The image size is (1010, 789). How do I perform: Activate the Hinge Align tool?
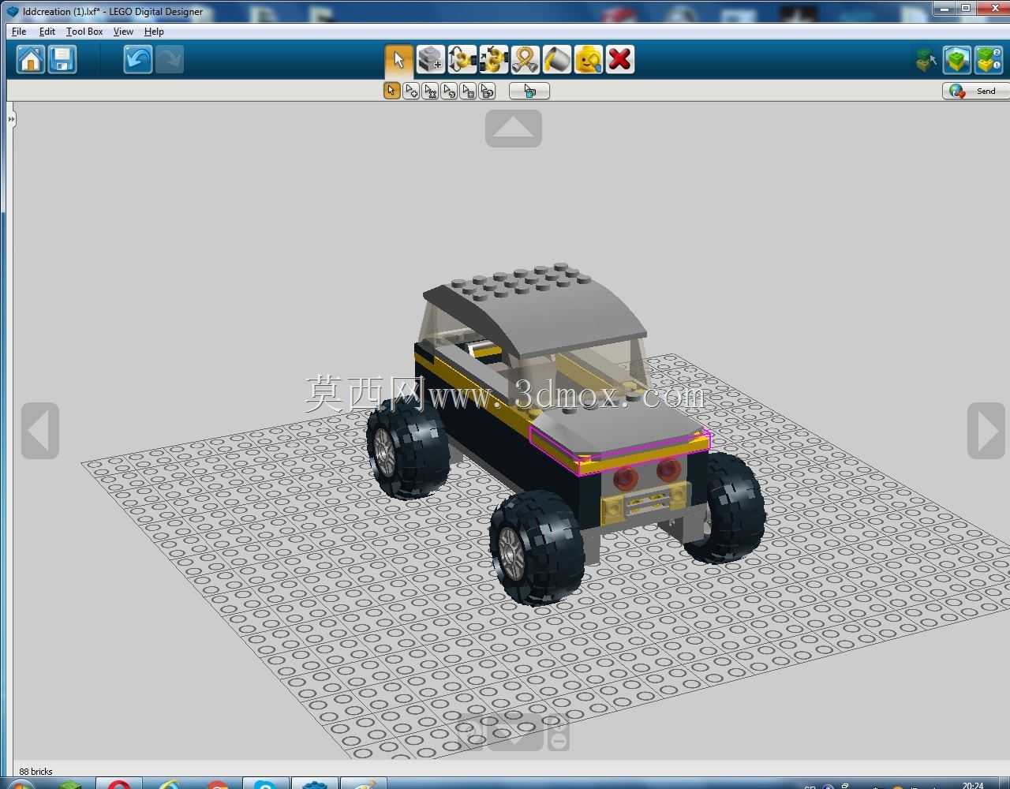[x=493, y=59]
